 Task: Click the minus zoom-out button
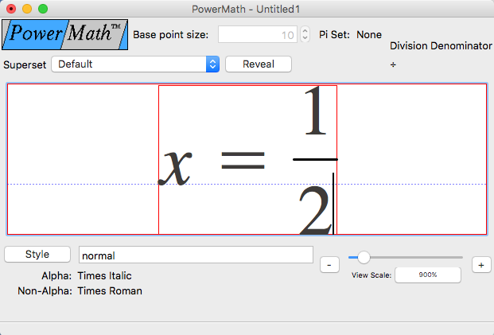pyautogui.click(x=329, y=265)
